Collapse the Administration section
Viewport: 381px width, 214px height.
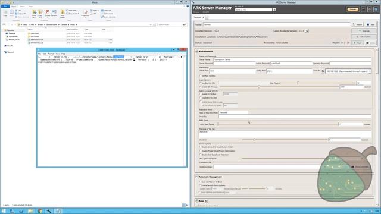[x=197, y=52]
